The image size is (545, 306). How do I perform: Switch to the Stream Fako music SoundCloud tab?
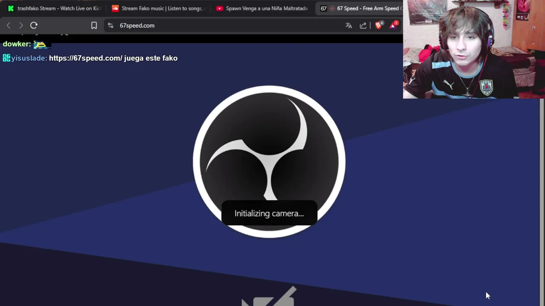[x=158, y=8]
